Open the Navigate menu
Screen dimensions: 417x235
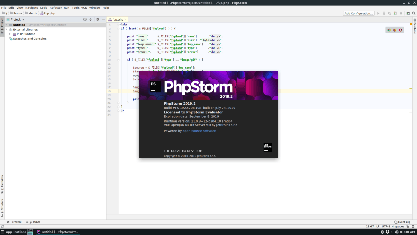pos(32,8)
